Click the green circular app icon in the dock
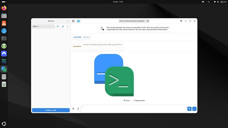228x128 pixels. click(4, 46)
